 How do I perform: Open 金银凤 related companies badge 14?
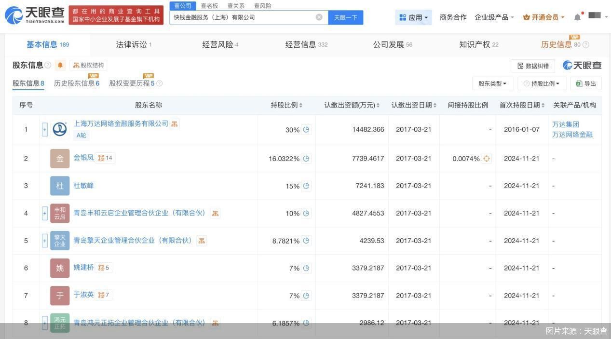click(x=105, y=158)
